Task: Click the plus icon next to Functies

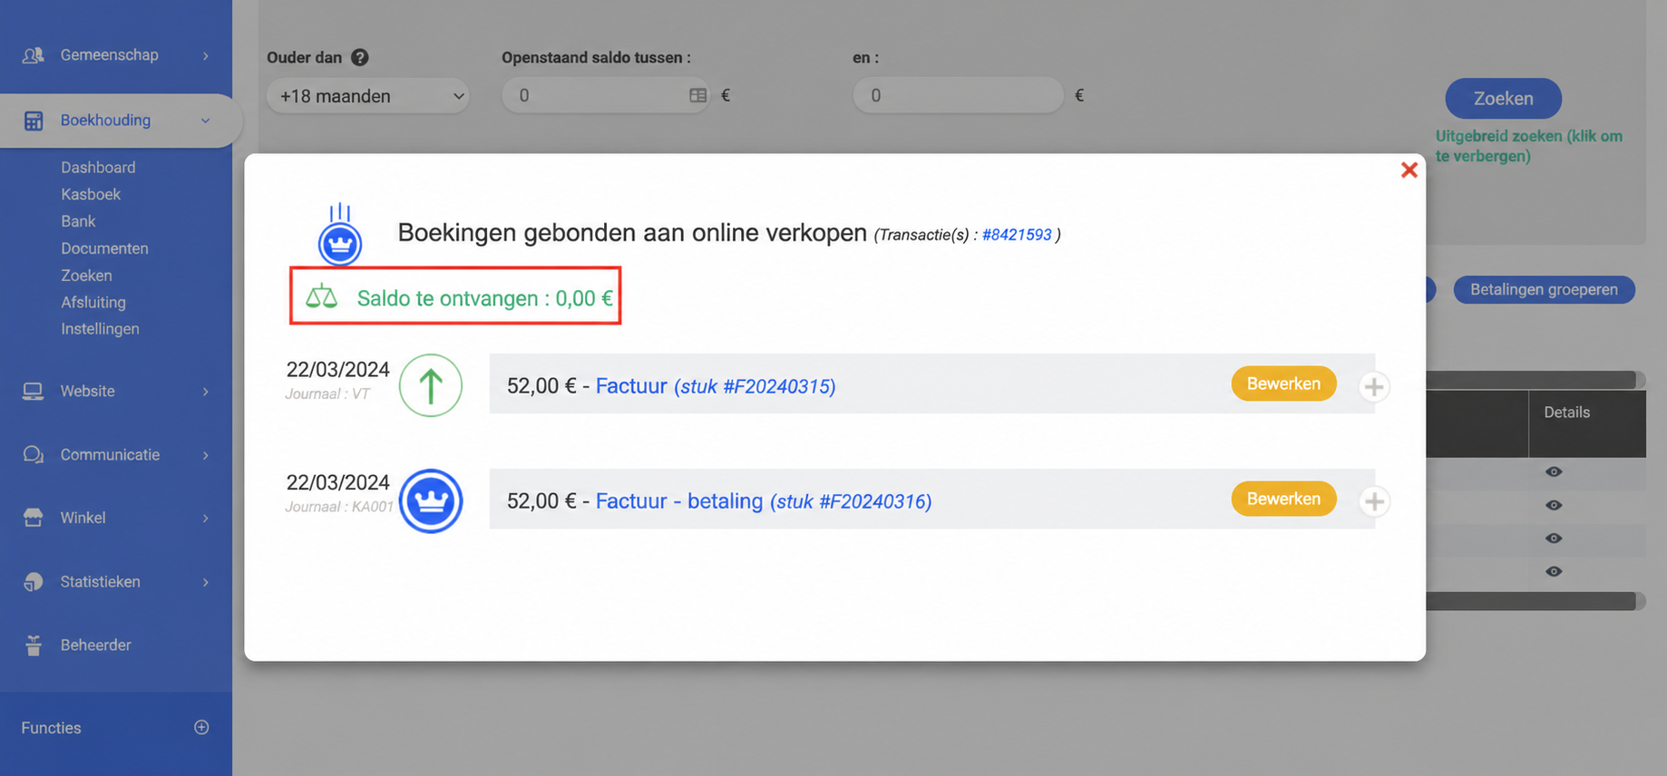Action: click(201, 727)
